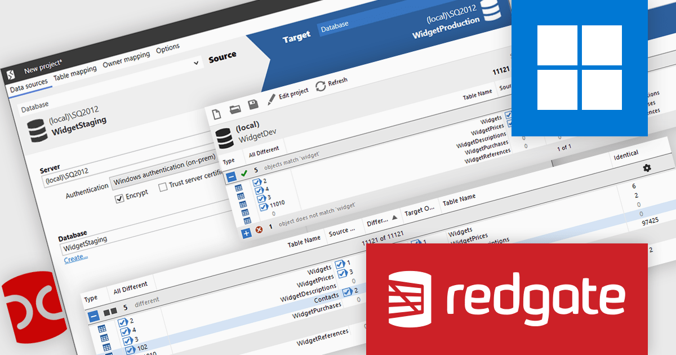The height and width of the screenshot is (355, 676).
Task: Click the Edit project button label
Action: tap(293, 93)
